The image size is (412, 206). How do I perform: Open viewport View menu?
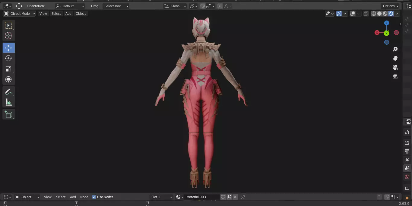pyautogui.click(x=43, y=14)
